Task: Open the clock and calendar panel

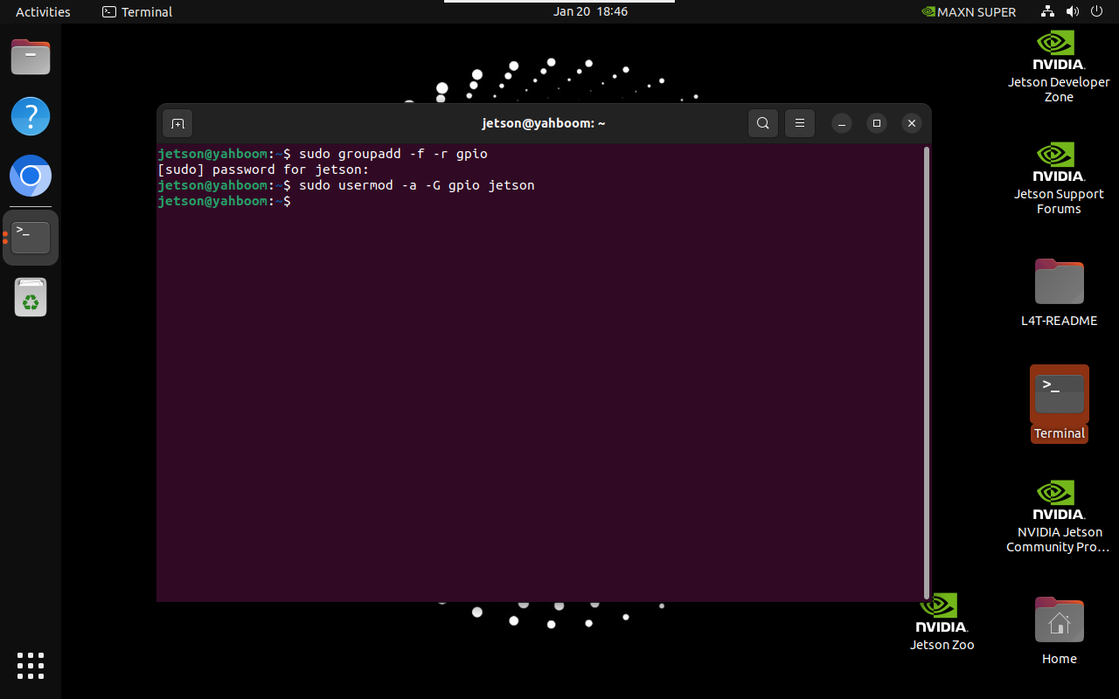Action: pos(590,11)
